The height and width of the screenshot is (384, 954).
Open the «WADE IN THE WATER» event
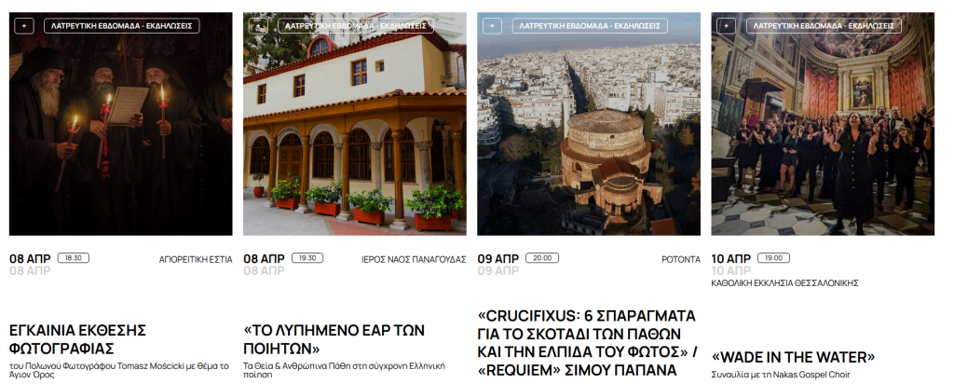793,357
